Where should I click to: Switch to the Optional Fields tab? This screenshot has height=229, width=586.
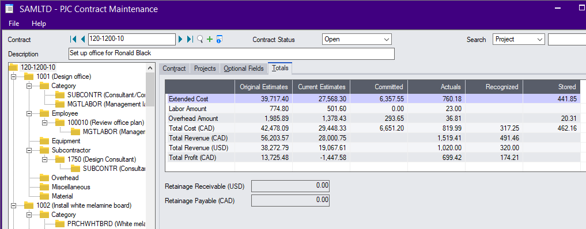244,68
